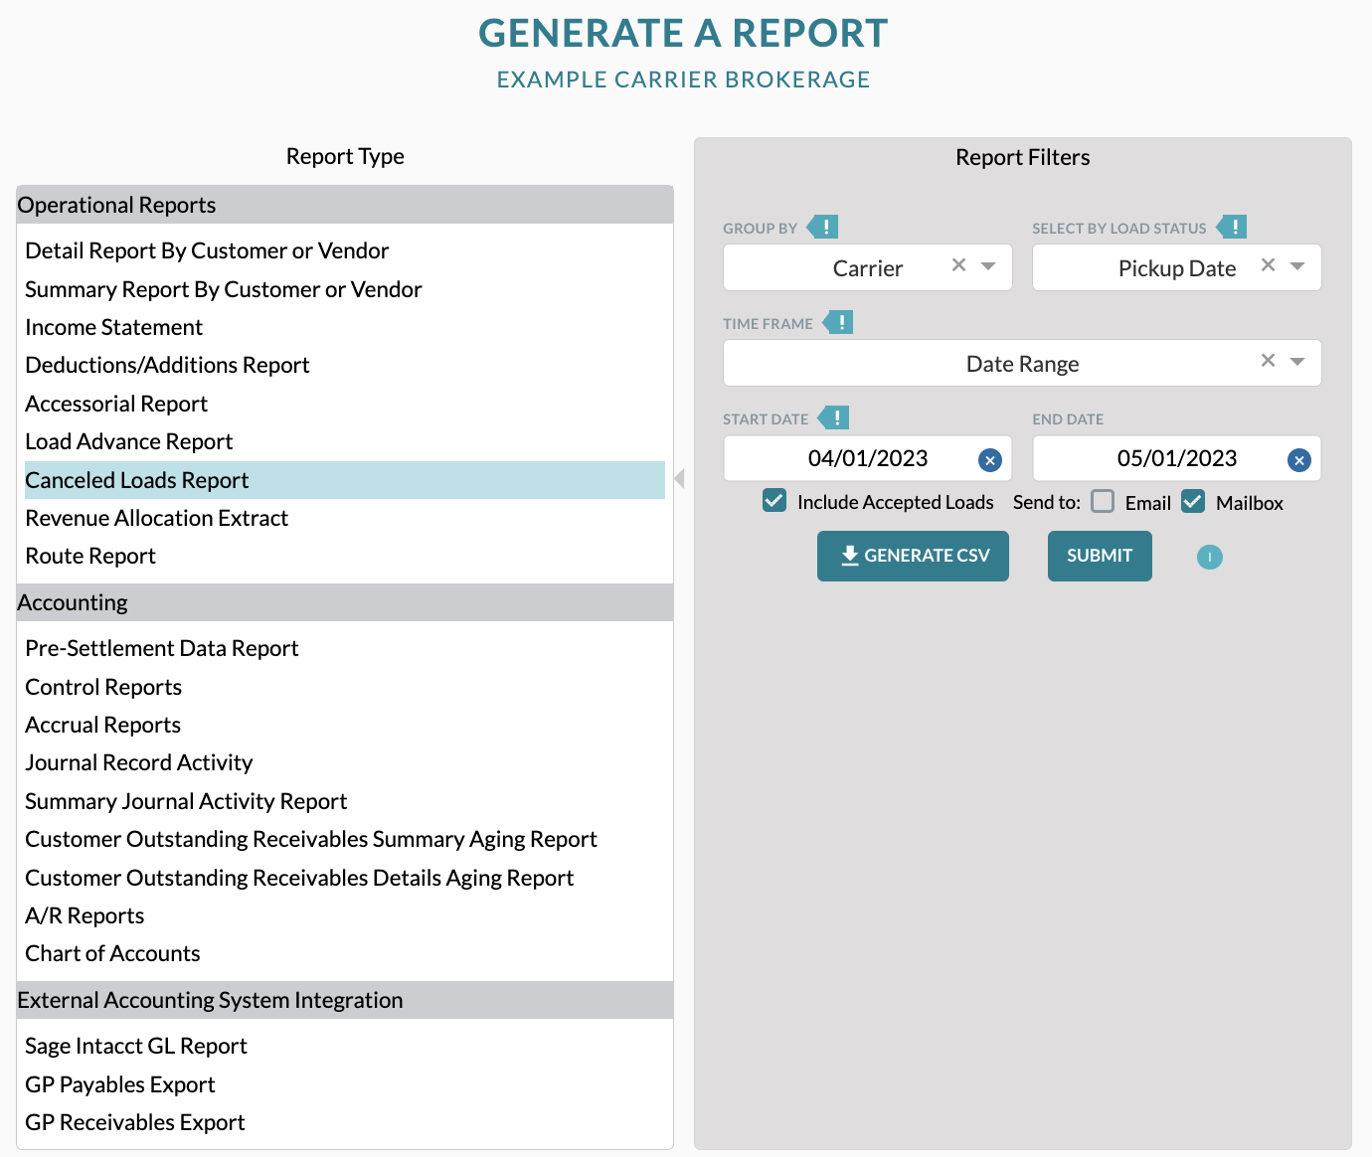1372x1157 pixels.
Task: Clear the Carrier group by selection
Action: 957,265
